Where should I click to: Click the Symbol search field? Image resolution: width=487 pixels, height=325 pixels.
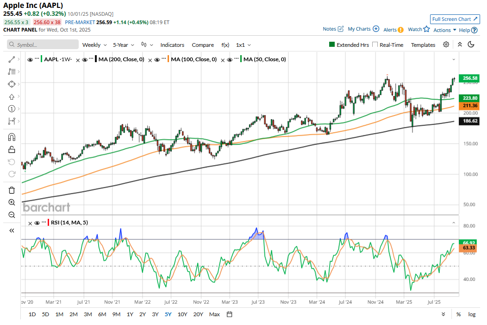[x=43, y=45]
